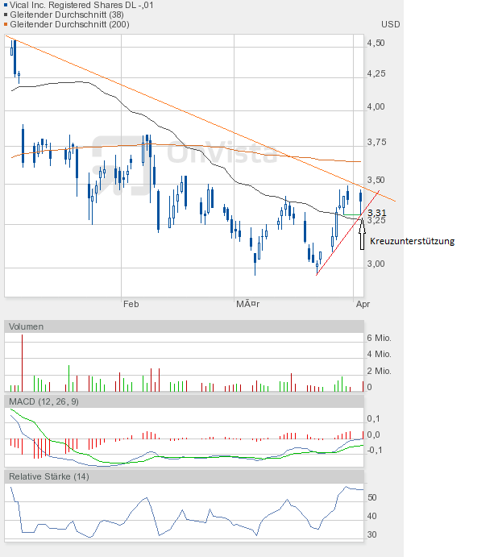Click the dark legend marker for average 38
Viewport: 498px width, 557px height.
click(x=6, y=15)
